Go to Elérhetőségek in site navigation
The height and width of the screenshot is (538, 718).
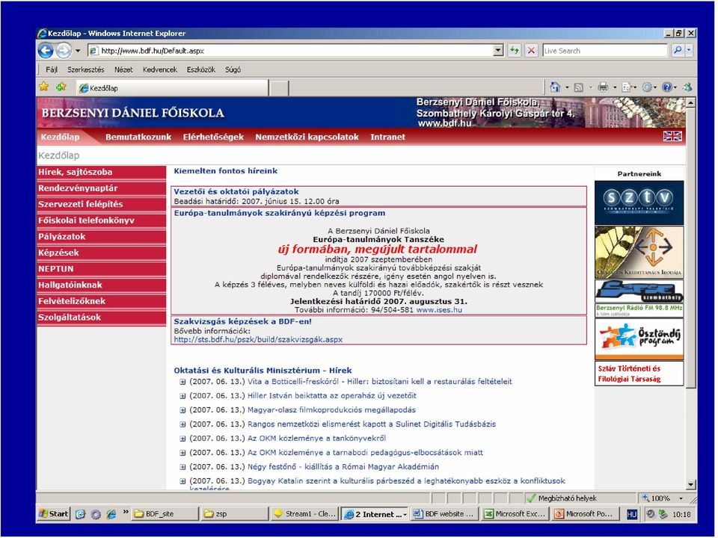coord(213,137)
